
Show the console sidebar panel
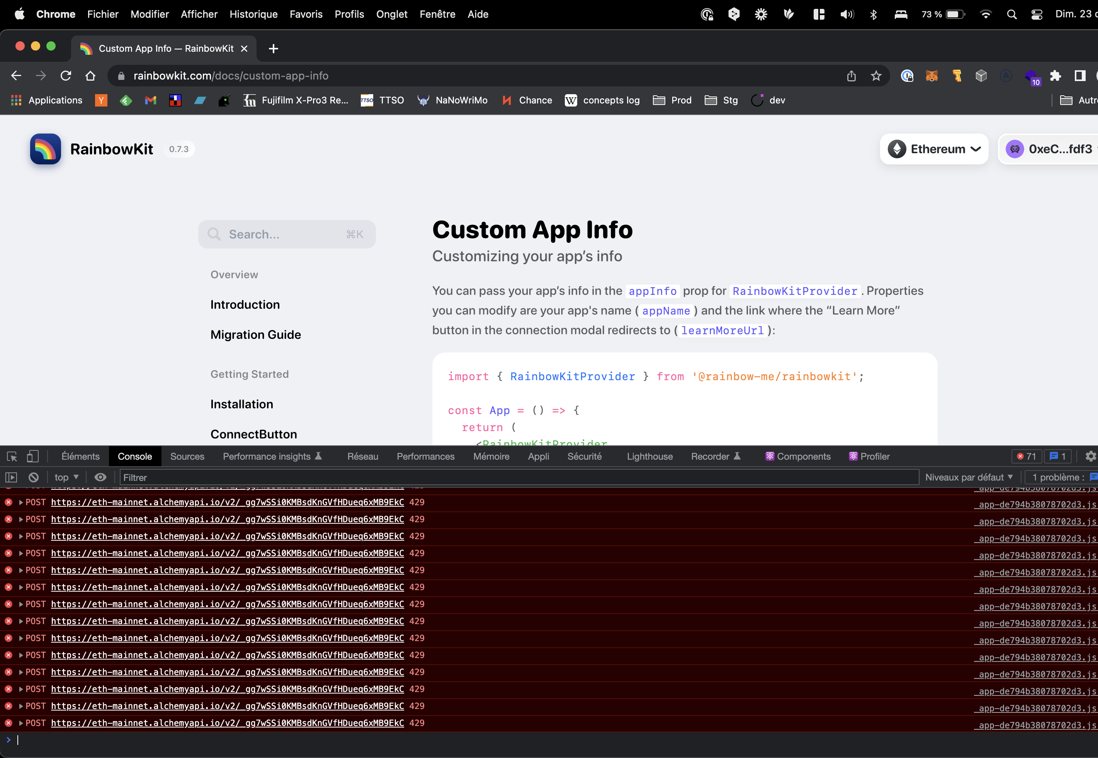(12, 477)
